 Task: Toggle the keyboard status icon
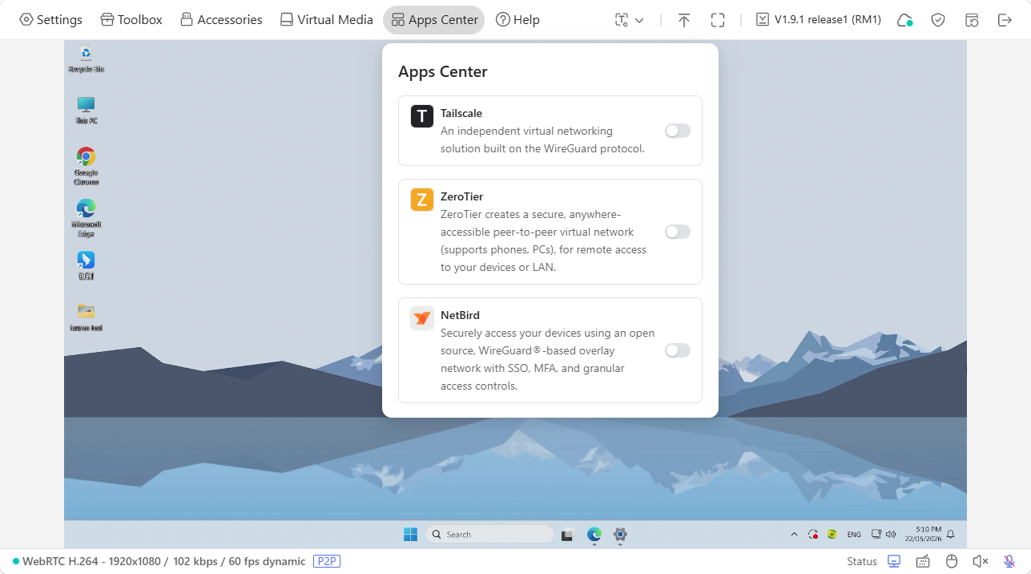pyautogui.click(x=923, y=561)
